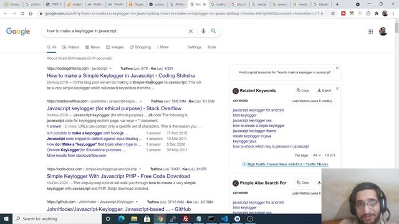The width and height of the screenshot is (399, 224).
Task: Open Microsoft Store from the taskbar
Action: 147,218
